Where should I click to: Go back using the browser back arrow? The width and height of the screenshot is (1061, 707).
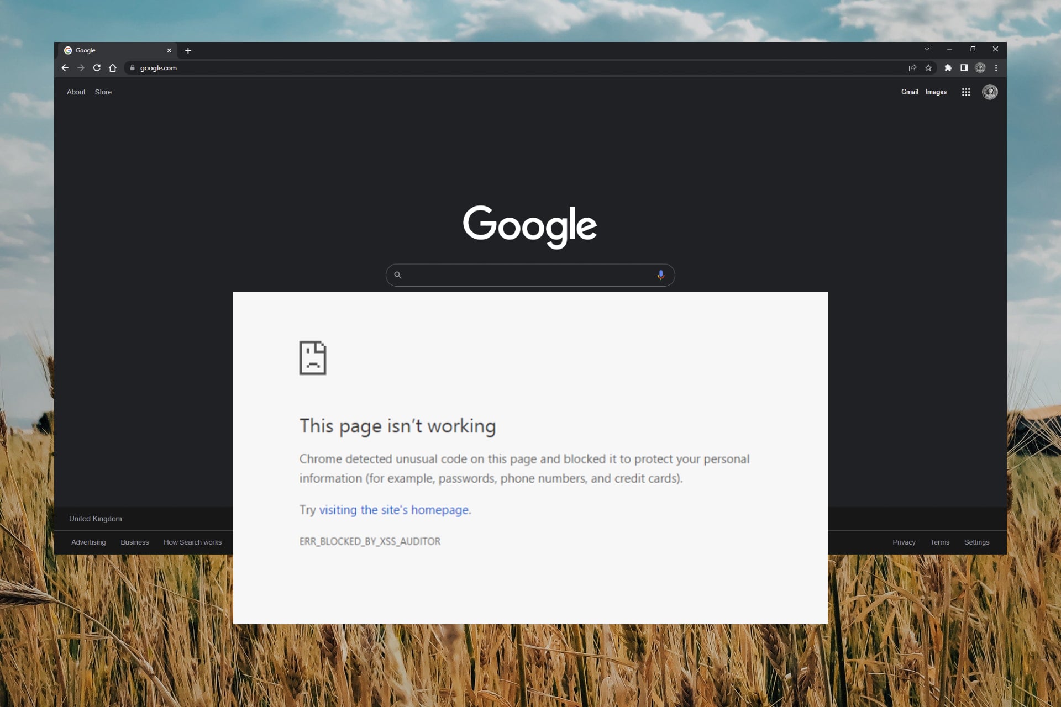tap(65, 68)
